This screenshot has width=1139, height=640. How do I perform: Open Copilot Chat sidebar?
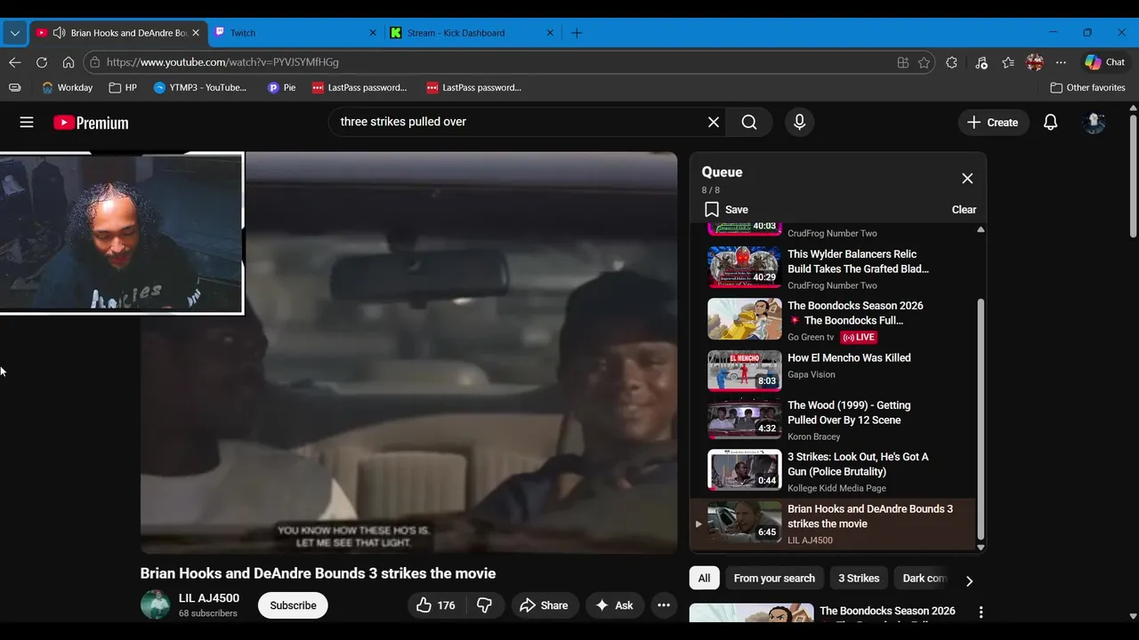tap(1104, 62)
